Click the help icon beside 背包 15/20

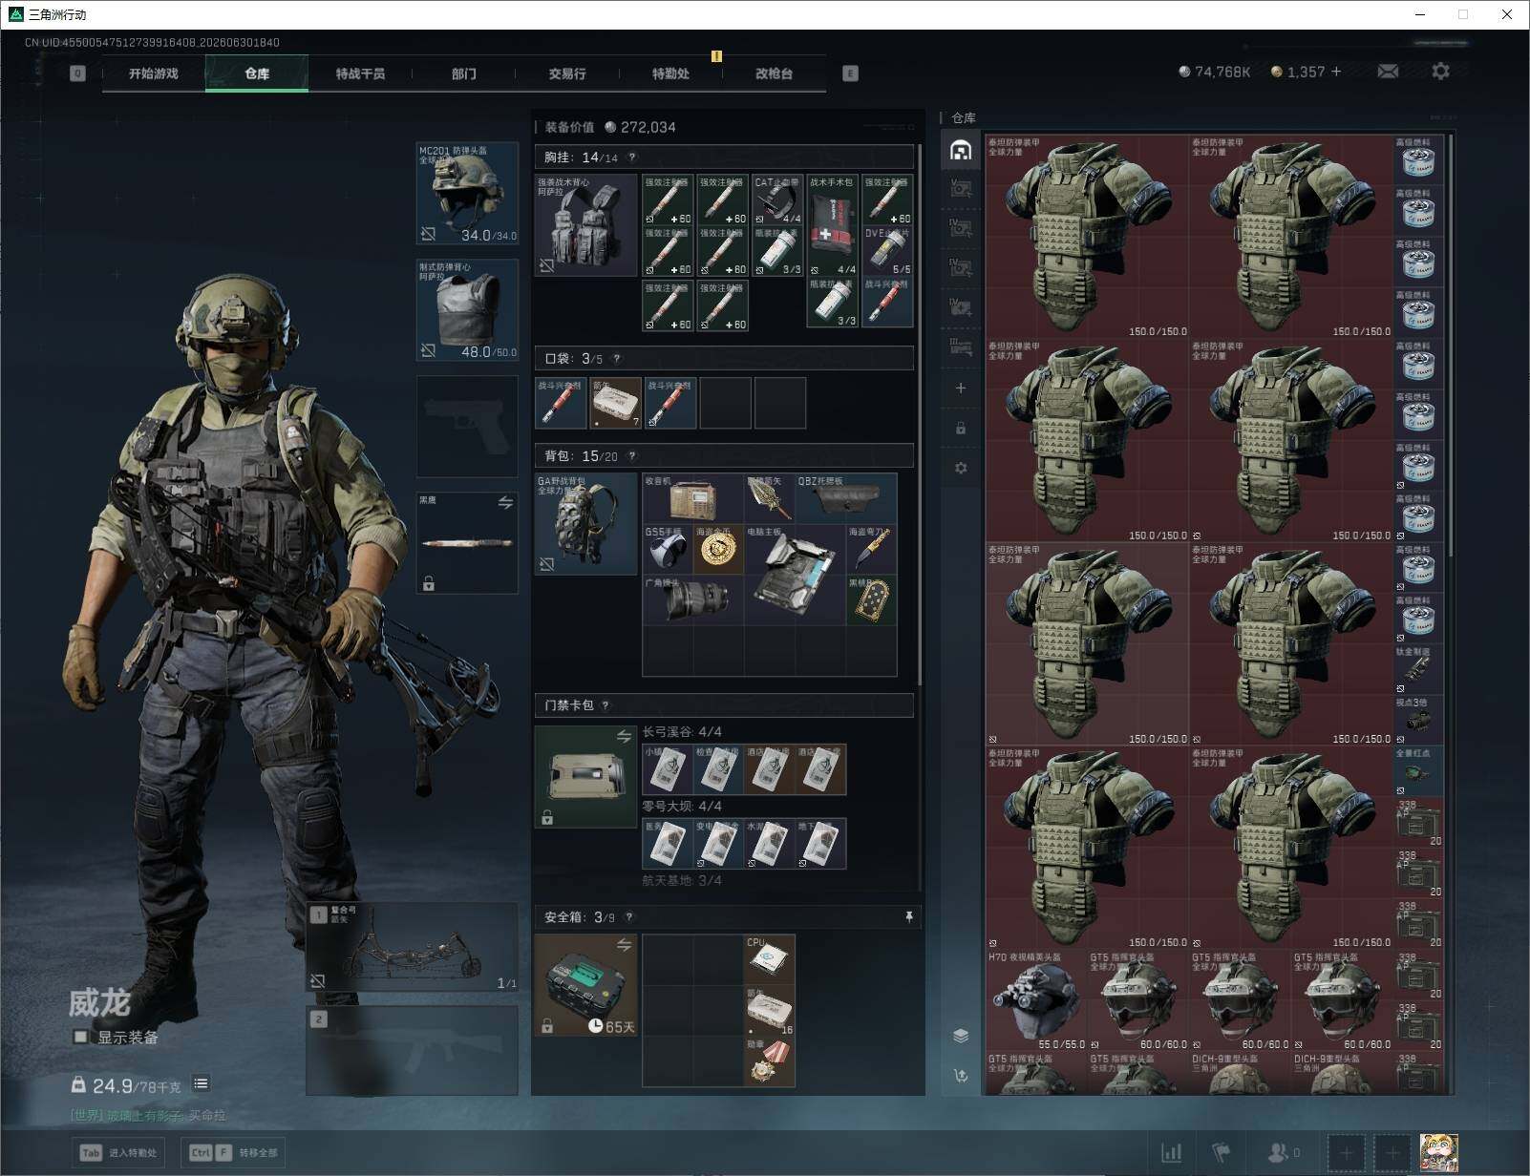tap(631, 456)
